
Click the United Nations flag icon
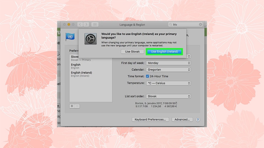coord(70,37)
